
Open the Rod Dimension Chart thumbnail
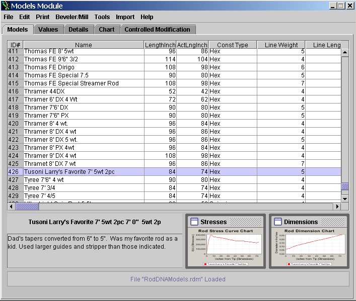click(309, 247)
